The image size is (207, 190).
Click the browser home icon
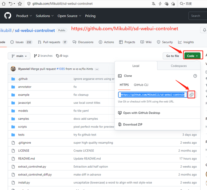4,4
